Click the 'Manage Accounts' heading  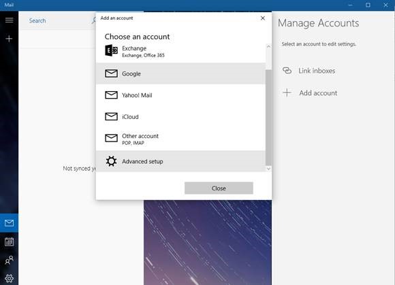[x=319, y=23]
